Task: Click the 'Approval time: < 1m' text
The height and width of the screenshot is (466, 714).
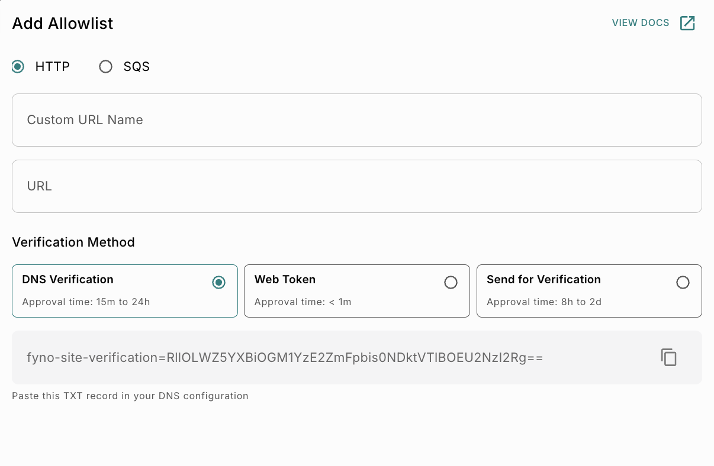Action: [x=303, y=302]
